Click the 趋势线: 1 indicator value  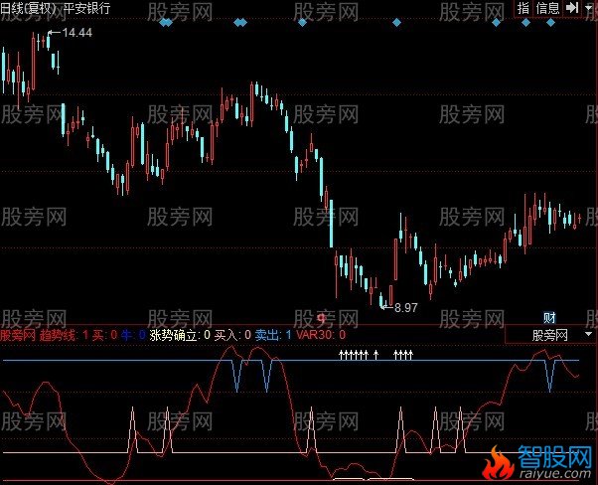64,335
